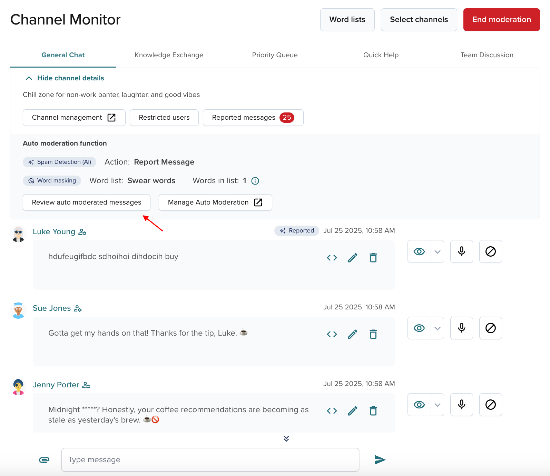Screen dimensions: 550x476
Task: Click the attachment paperclip icon
Action: [44, 460]
